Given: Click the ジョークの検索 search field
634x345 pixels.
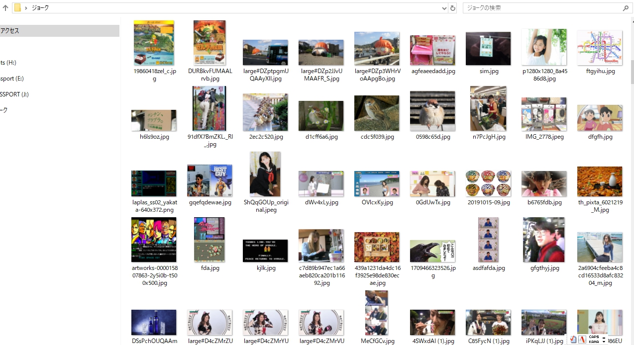Looking at the screenshot, I should [x=542, y=8].
